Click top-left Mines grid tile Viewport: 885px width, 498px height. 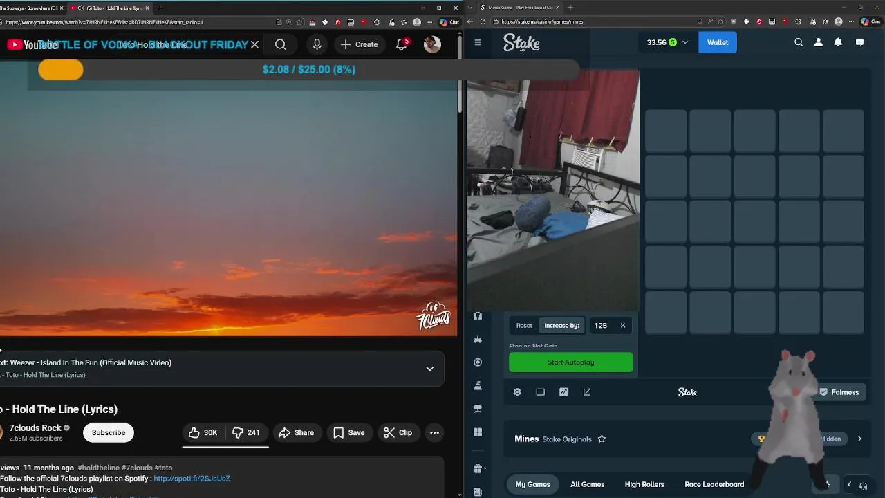[x=666, y=131]
